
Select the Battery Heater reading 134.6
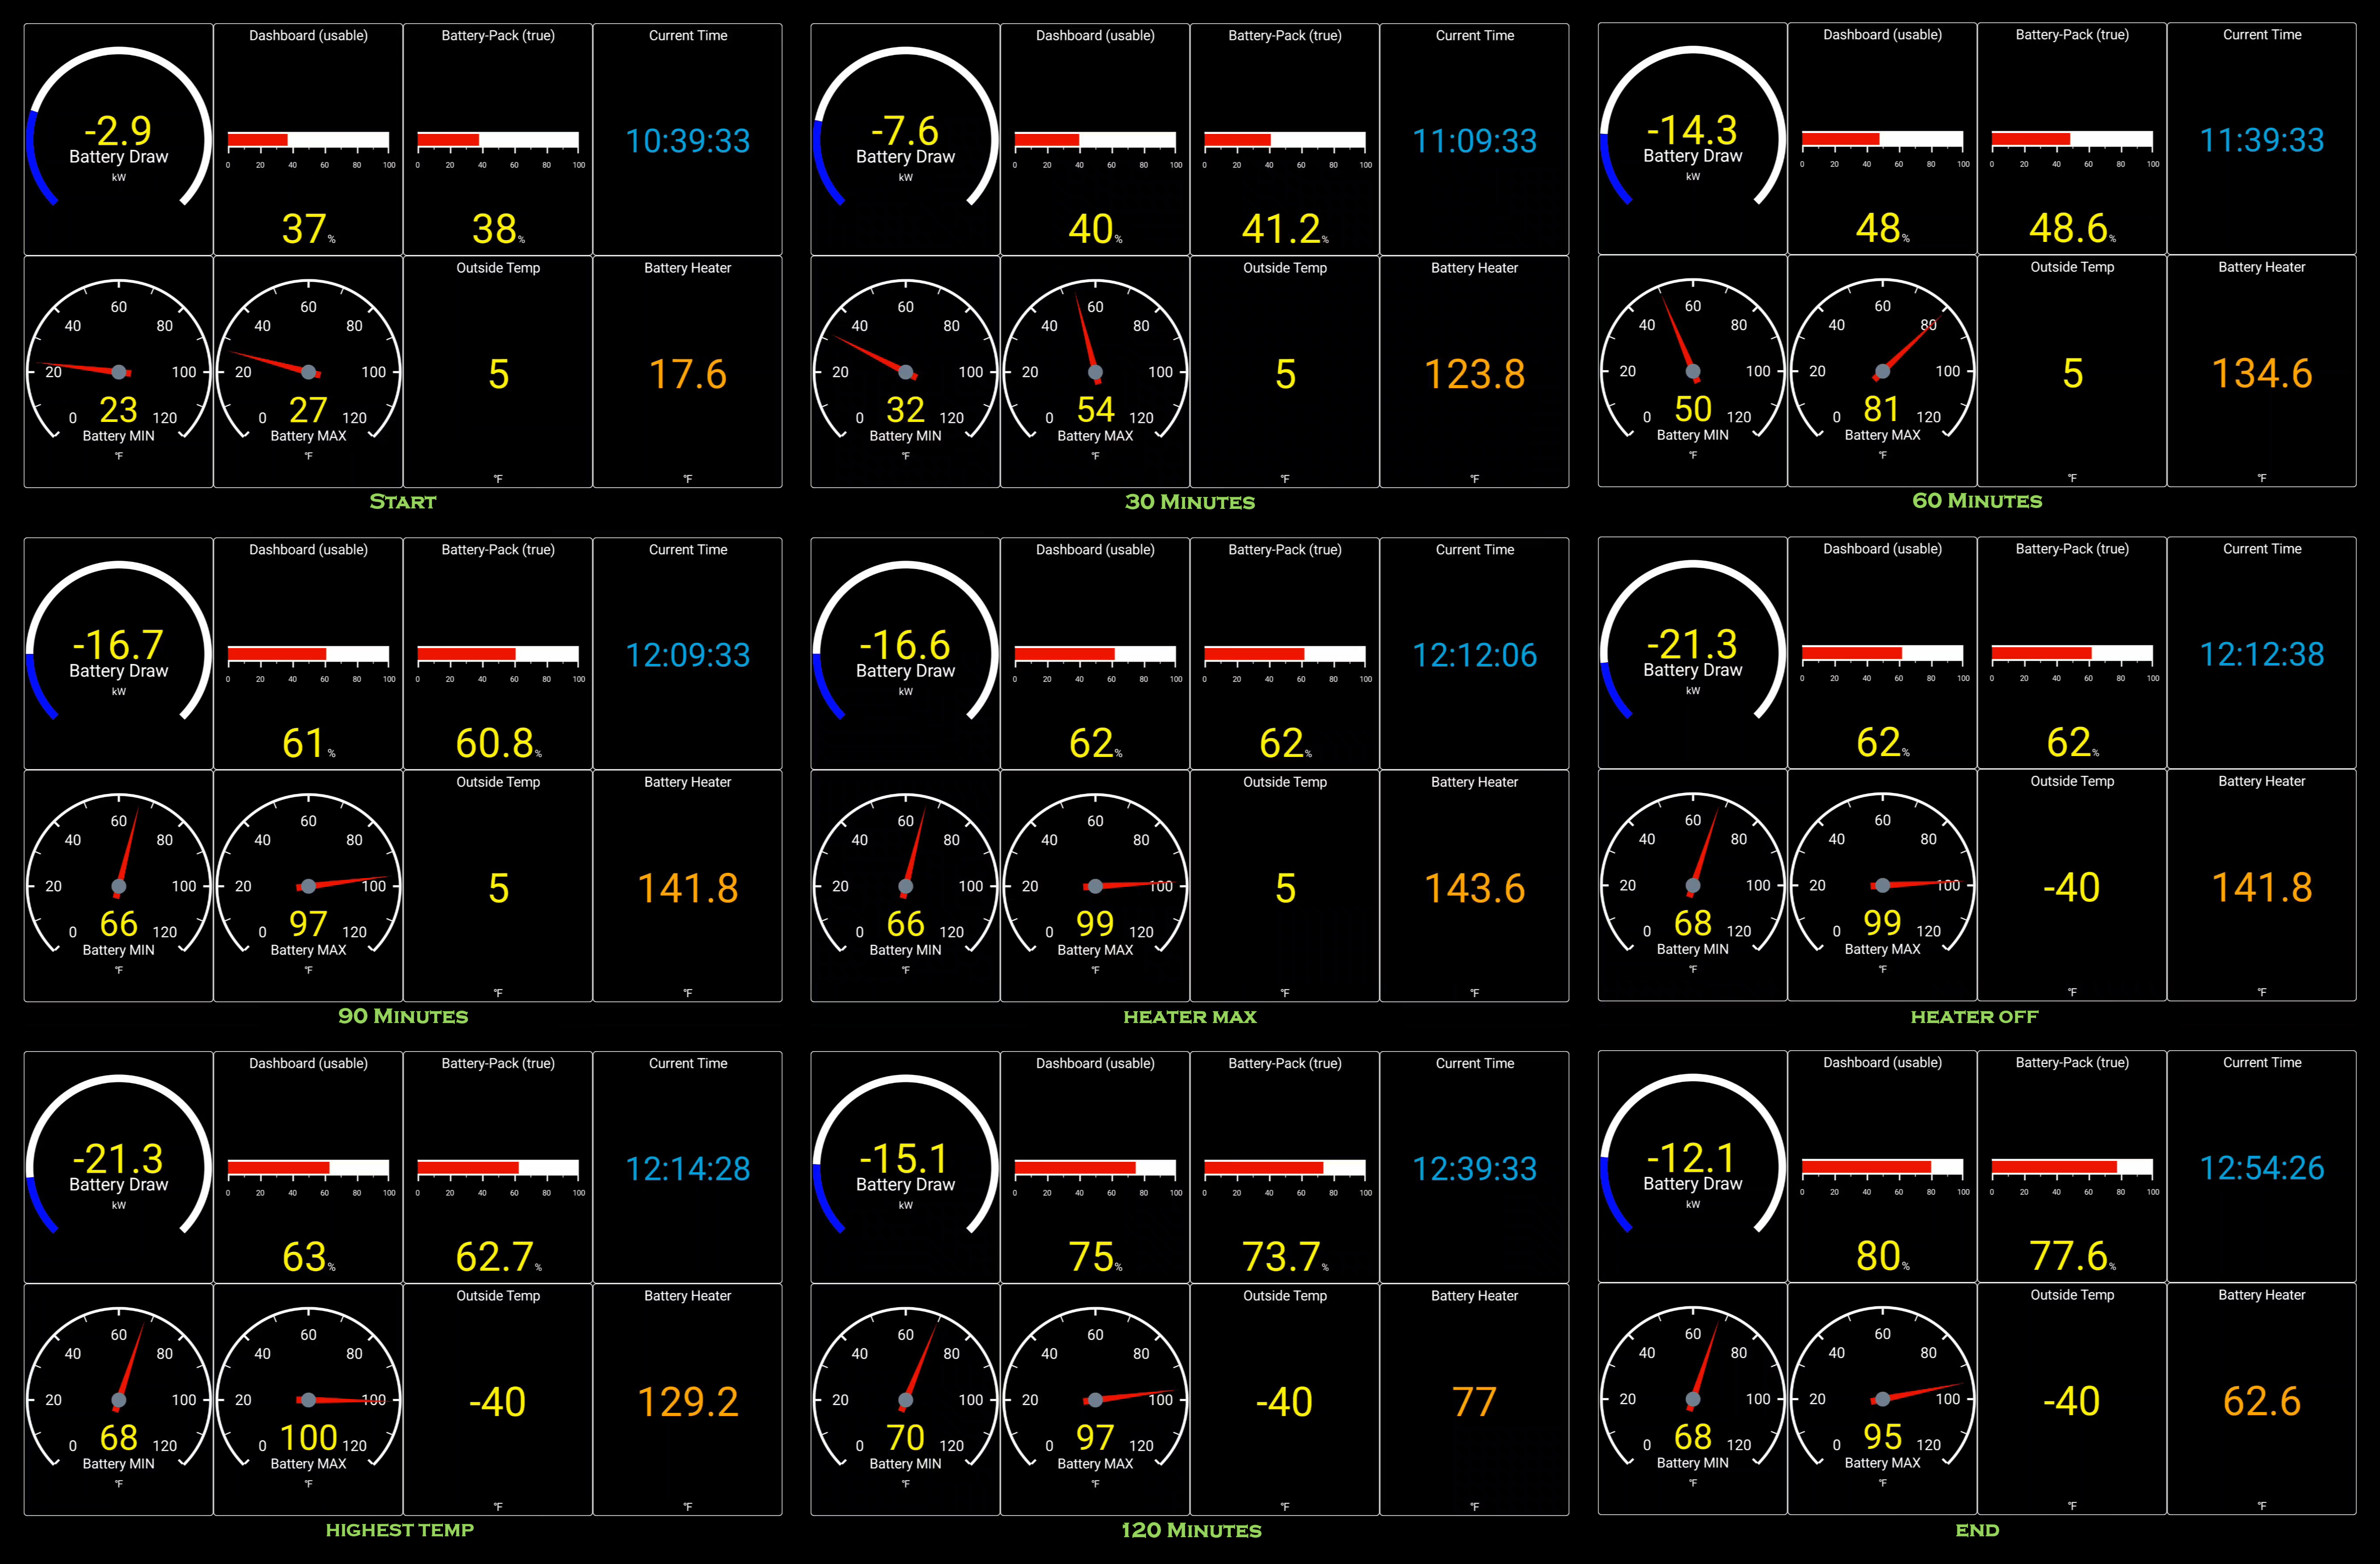pos(2261,374)
